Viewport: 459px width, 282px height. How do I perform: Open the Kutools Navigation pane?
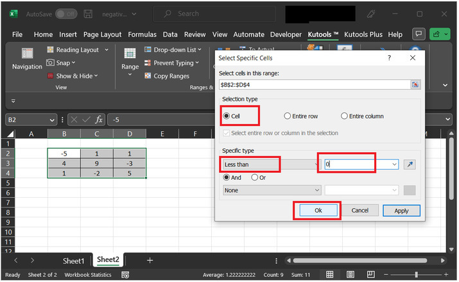(x=27, y=59)
